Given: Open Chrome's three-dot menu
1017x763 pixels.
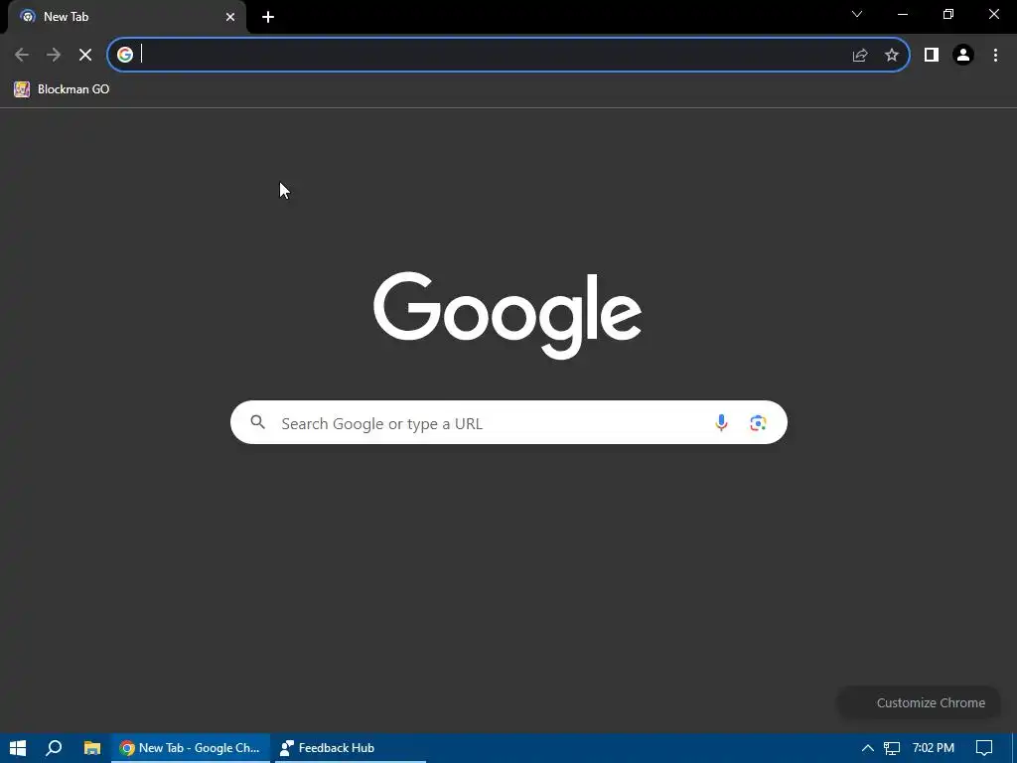Looking at the screenshot, I should 995,56.
